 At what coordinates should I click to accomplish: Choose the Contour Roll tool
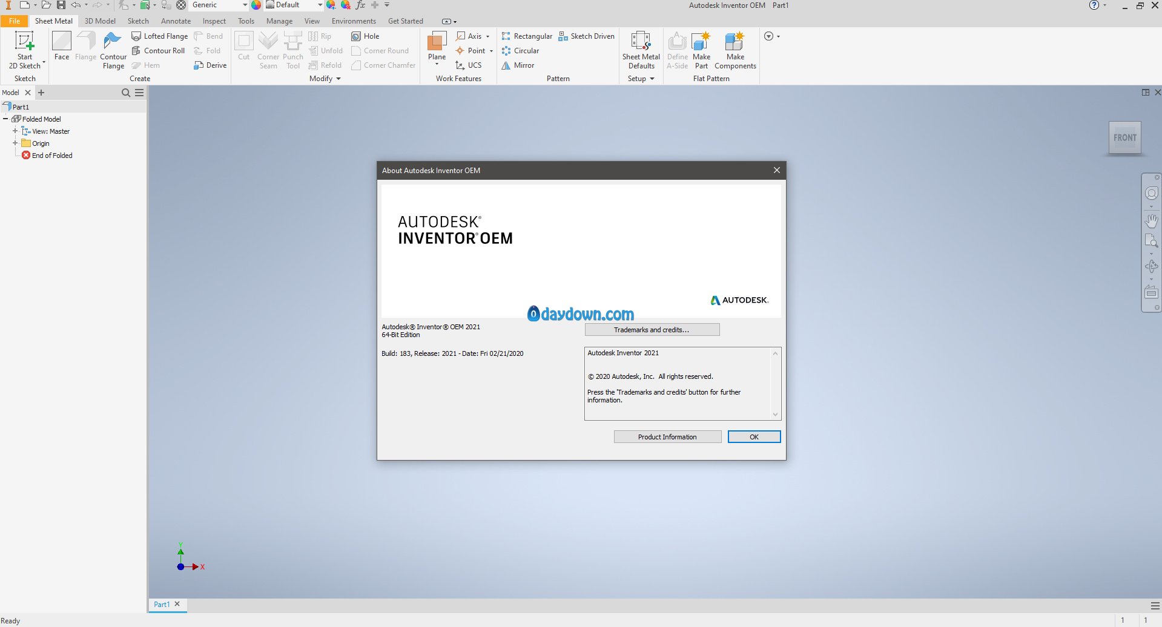click(159, 51)
